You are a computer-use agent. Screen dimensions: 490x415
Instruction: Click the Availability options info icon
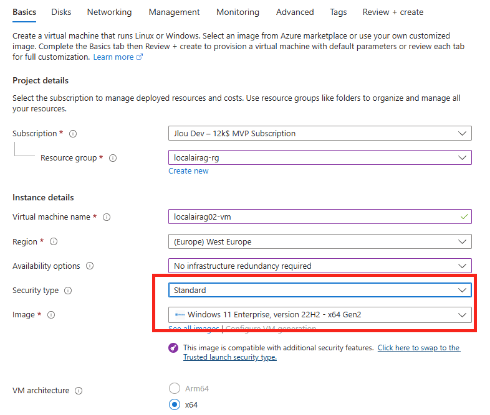(x=90, y=266)
